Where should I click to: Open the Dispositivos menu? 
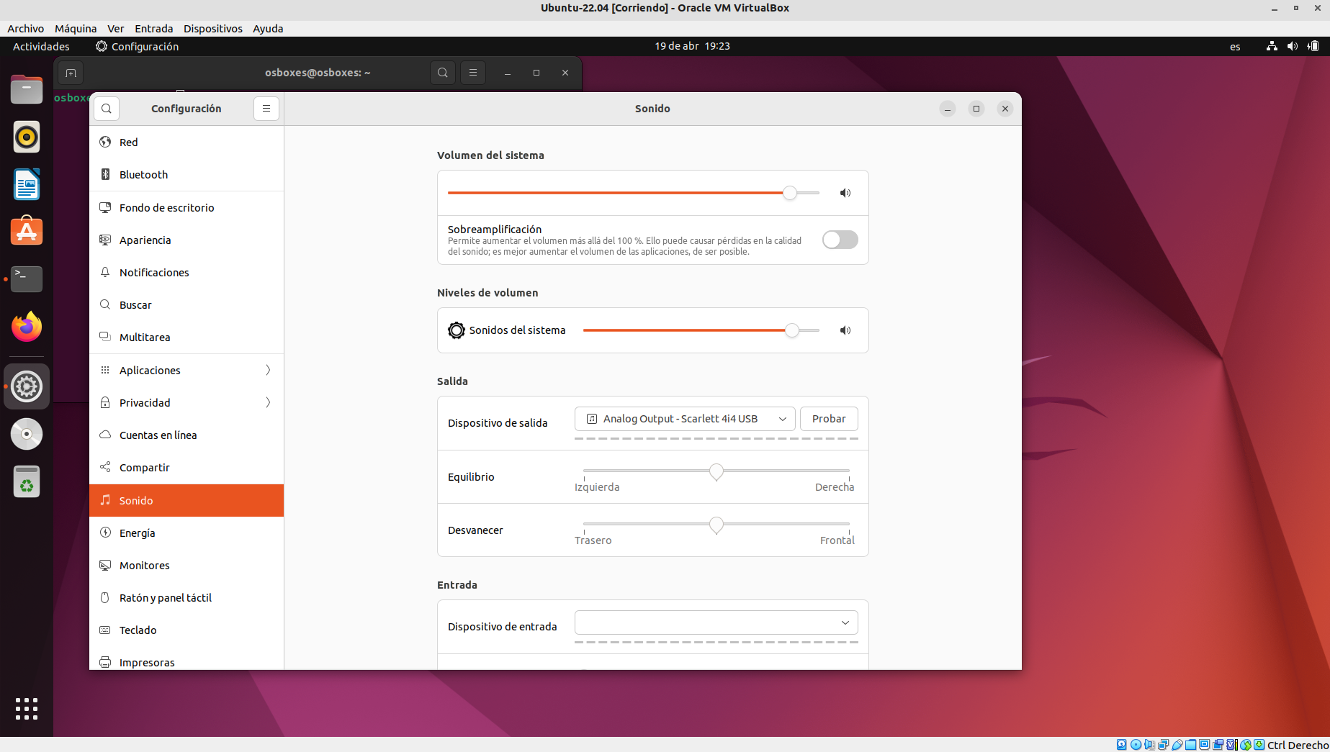[213, 29]
